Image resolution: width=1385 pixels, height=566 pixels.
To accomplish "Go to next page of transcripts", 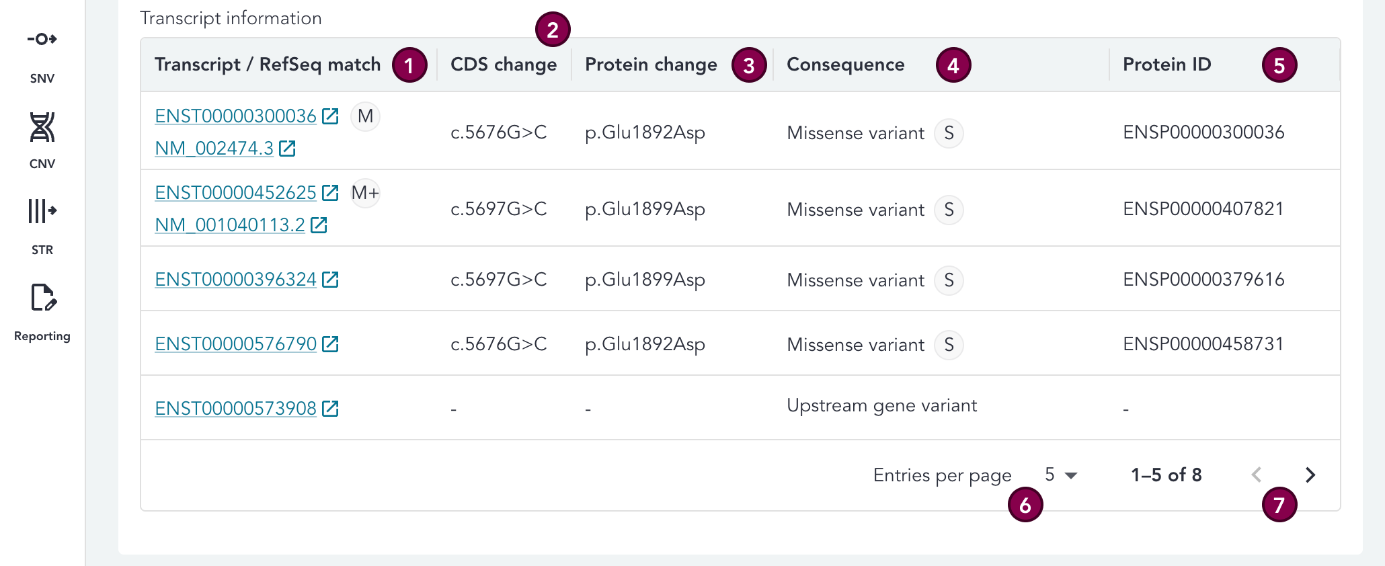I will [1310, 475].
